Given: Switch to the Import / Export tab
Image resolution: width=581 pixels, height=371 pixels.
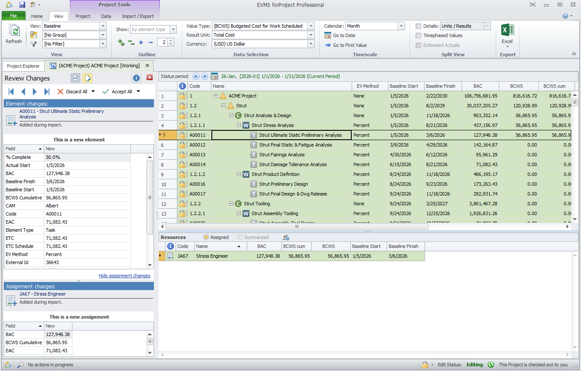Looking at the screenshot, I should 138,16.
